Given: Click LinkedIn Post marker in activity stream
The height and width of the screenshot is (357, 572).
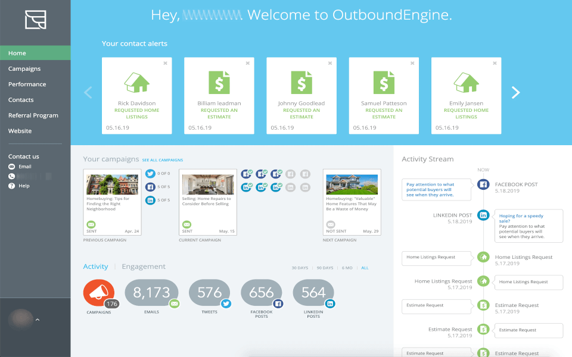Looking at the screenshot, I should pos(483,215).
